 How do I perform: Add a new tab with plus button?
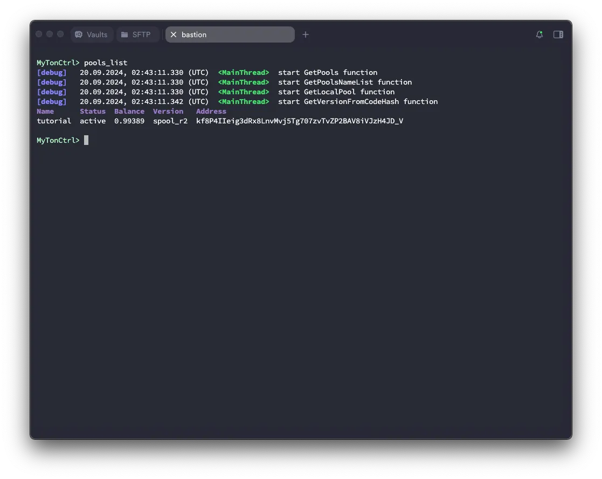tap(306, 34)
